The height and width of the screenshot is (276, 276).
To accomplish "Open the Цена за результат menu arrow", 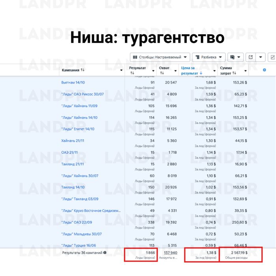I will pos(214,71).
